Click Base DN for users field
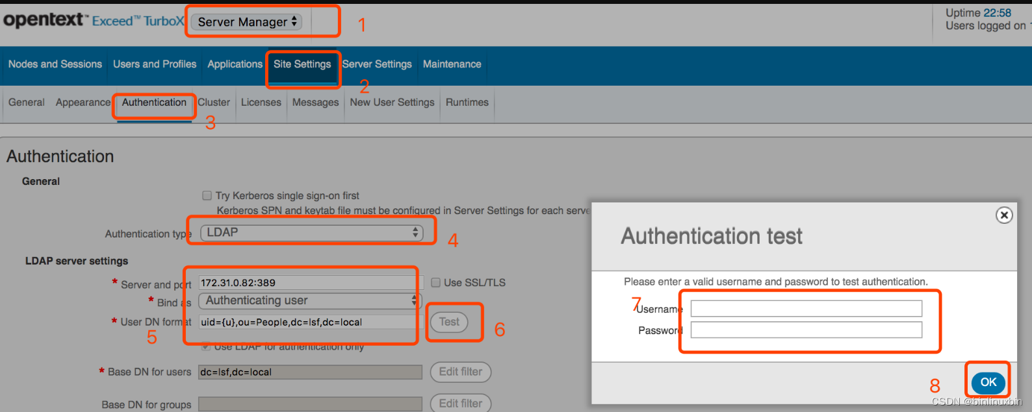 pyautogui.click(x=310, y=372)
